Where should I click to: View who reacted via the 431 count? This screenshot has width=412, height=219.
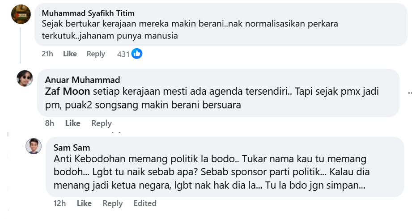pos(123,54)
